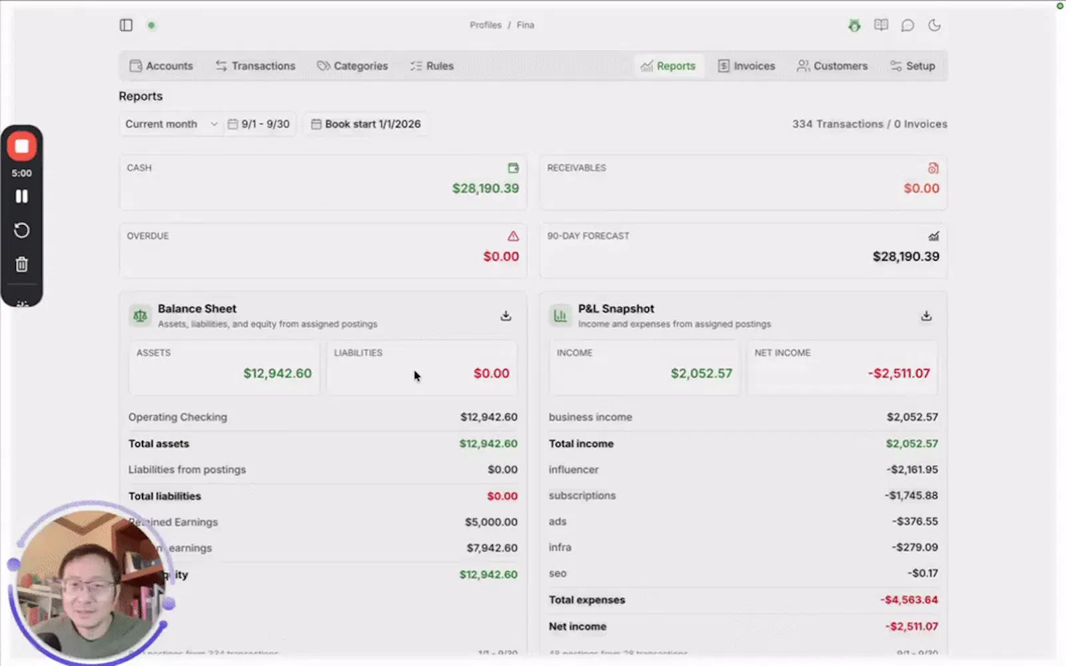Click the P&L bar chart icon

coord(560,316)
